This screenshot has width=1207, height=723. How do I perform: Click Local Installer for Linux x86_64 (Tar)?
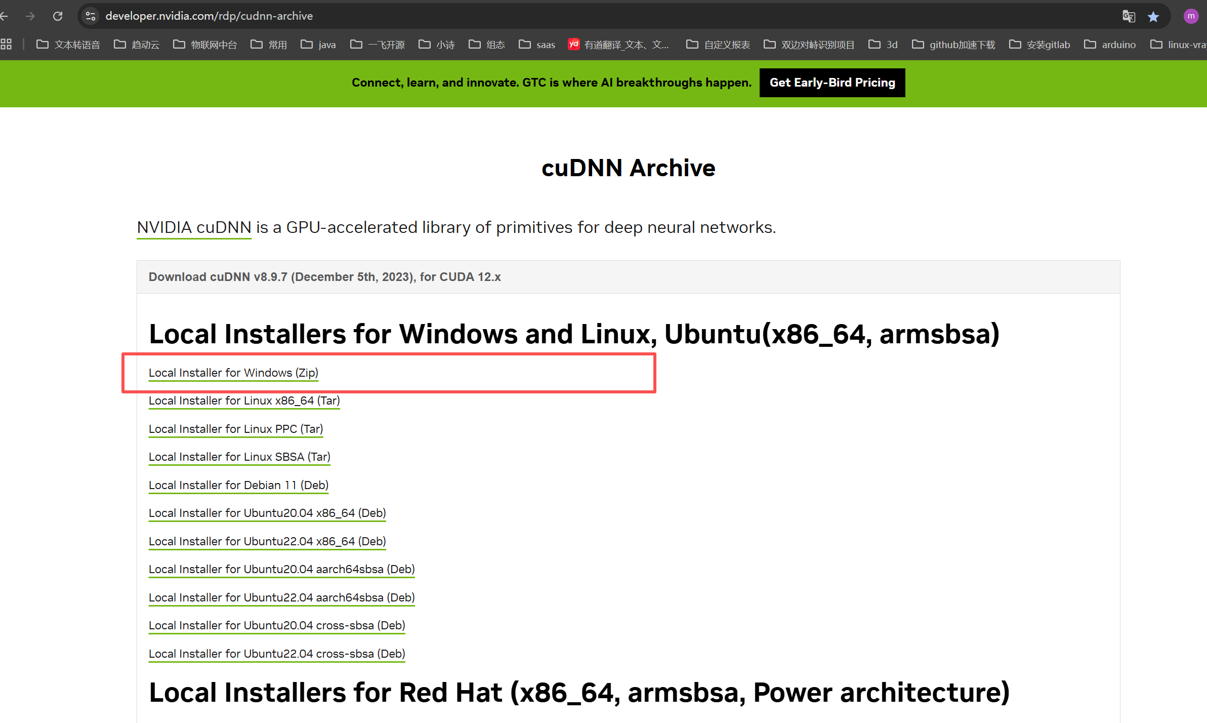coord(244,400)
